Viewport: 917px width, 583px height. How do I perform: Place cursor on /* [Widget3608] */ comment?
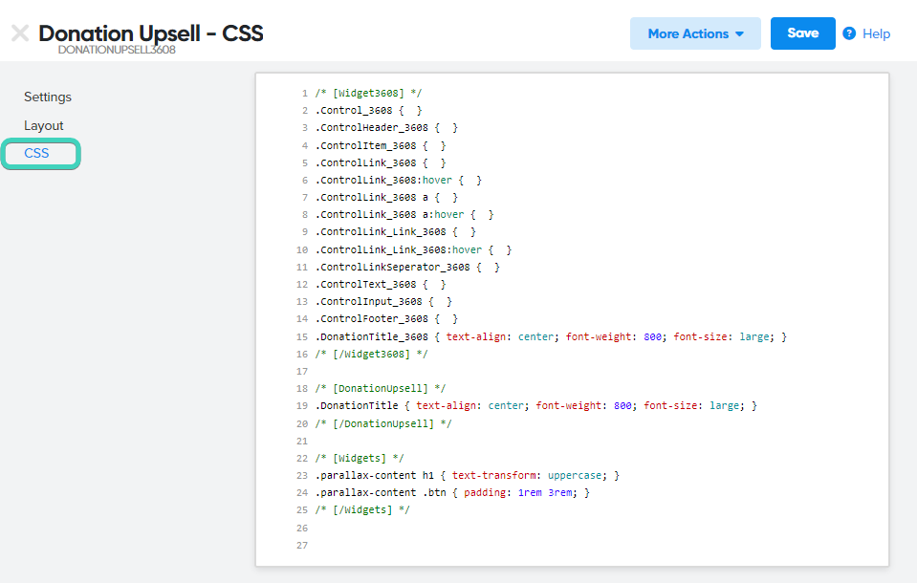(368, 93)
